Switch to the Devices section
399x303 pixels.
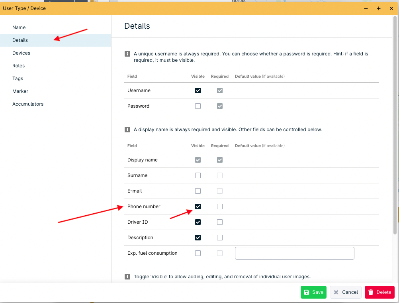(x=21, y=53)
